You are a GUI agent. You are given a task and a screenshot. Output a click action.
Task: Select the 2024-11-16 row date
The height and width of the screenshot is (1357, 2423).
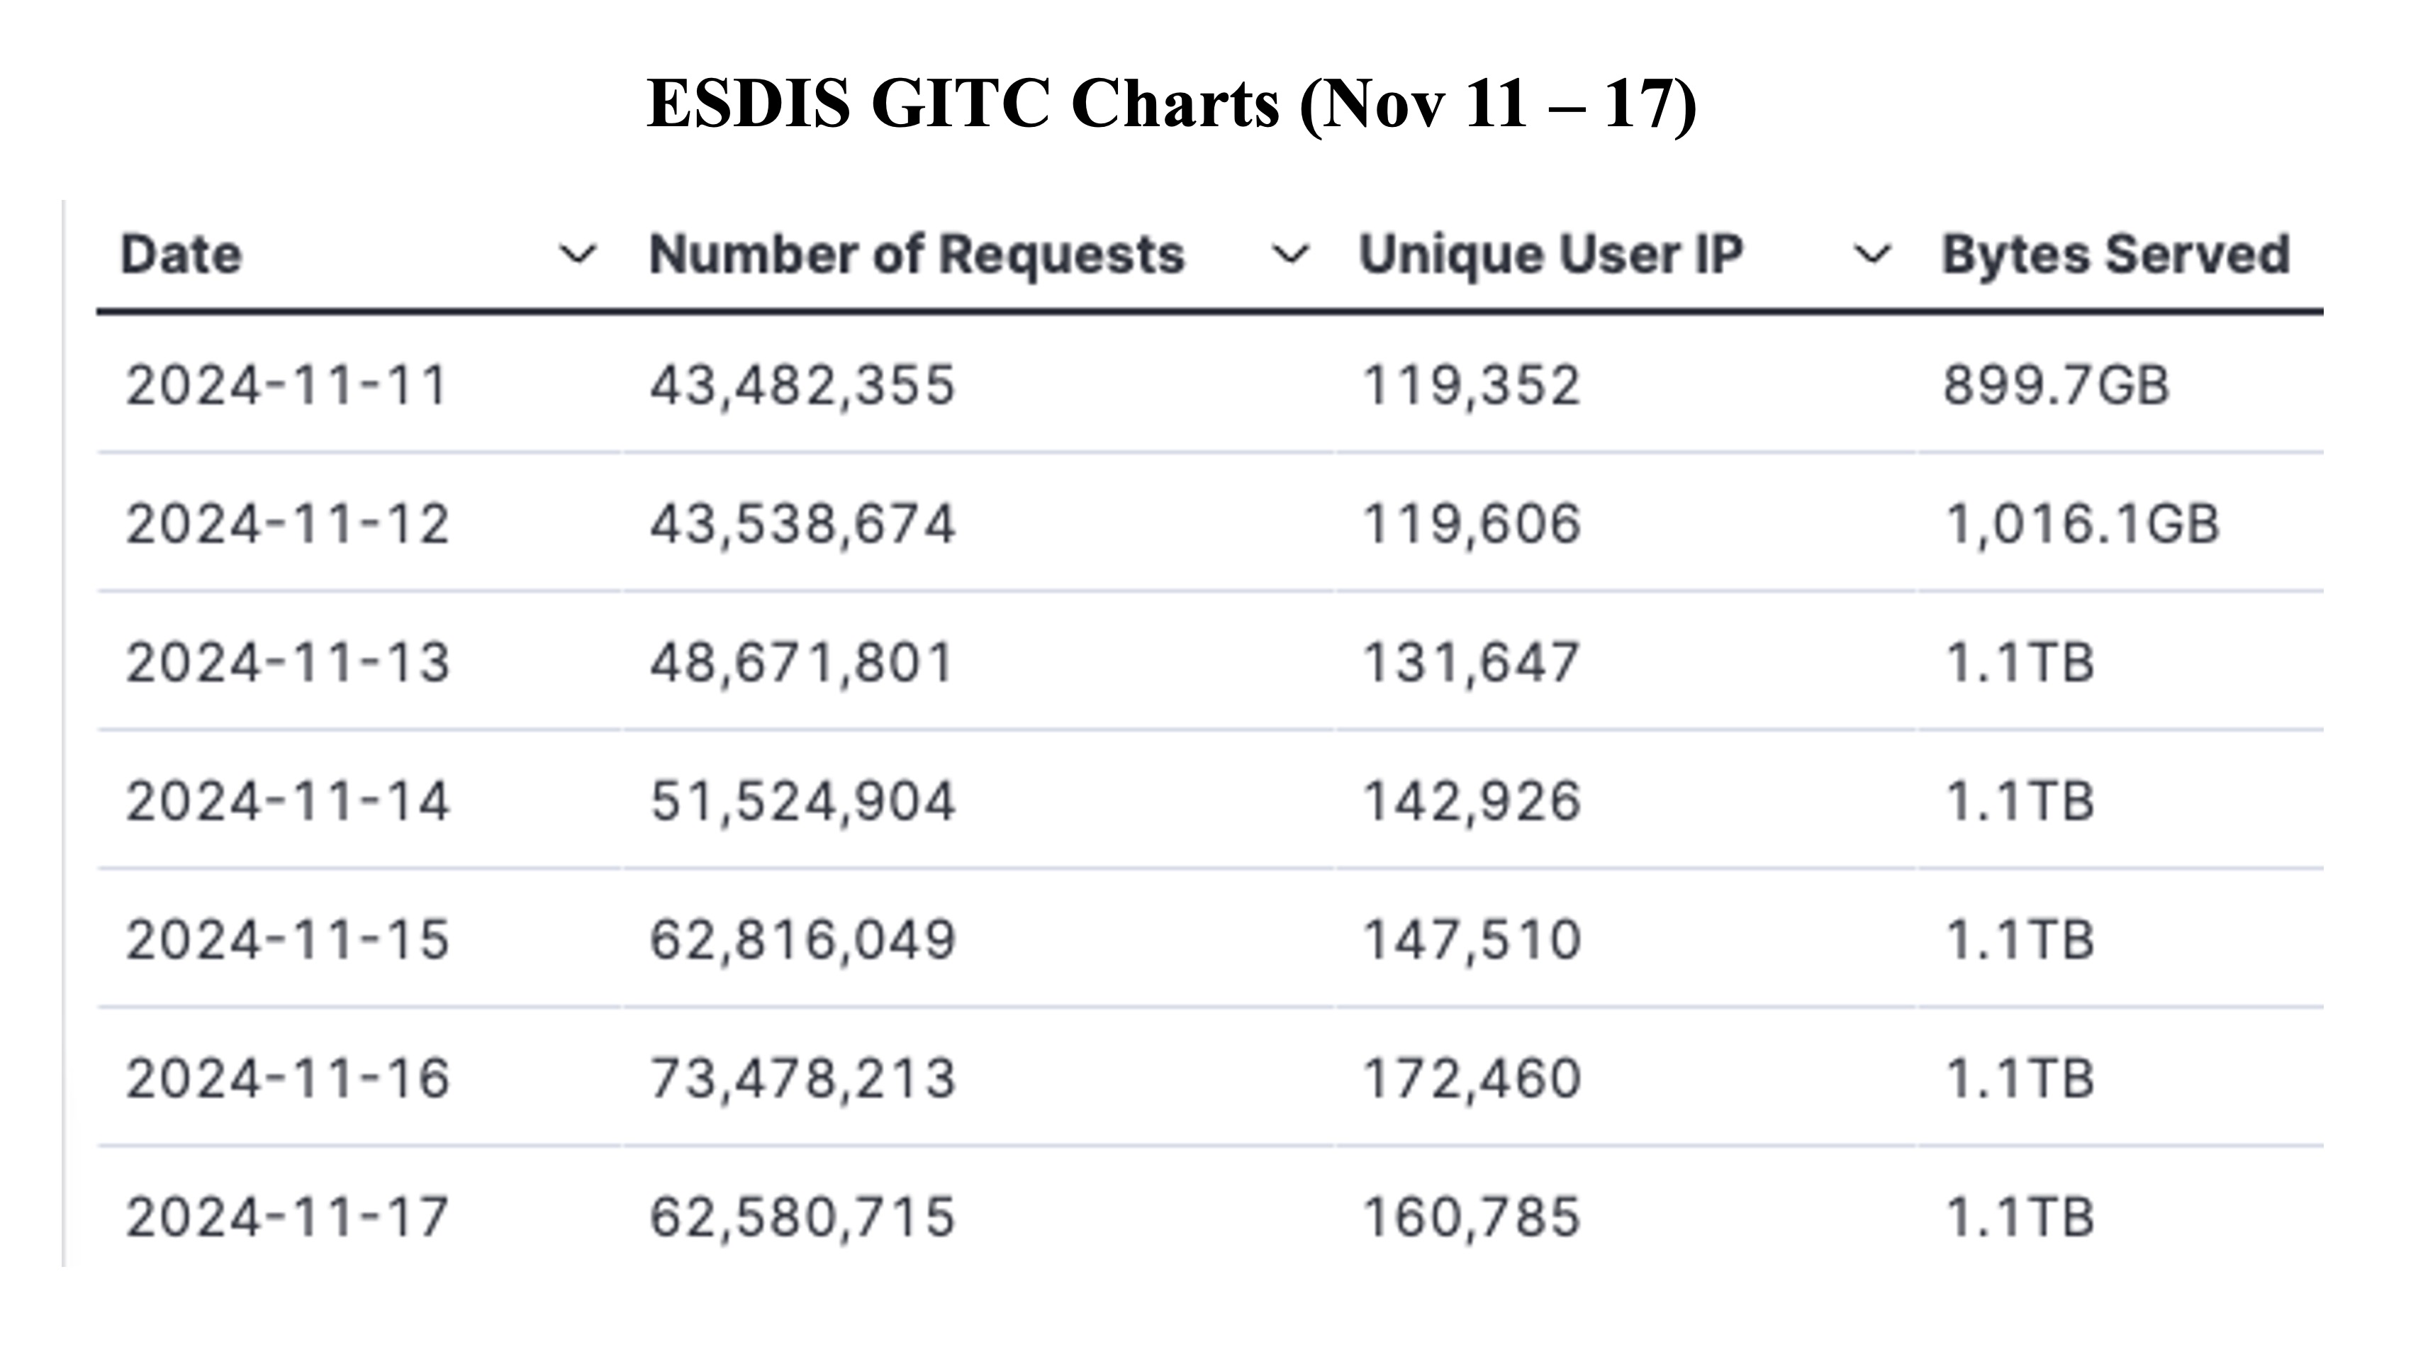pyautogui.click(x=288, y=1078)
